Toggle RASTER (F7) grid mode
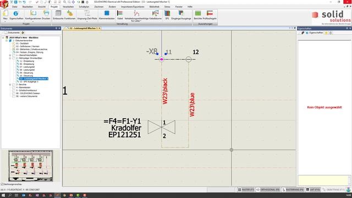This screenshot has width=352, height=198. (246, 190)
